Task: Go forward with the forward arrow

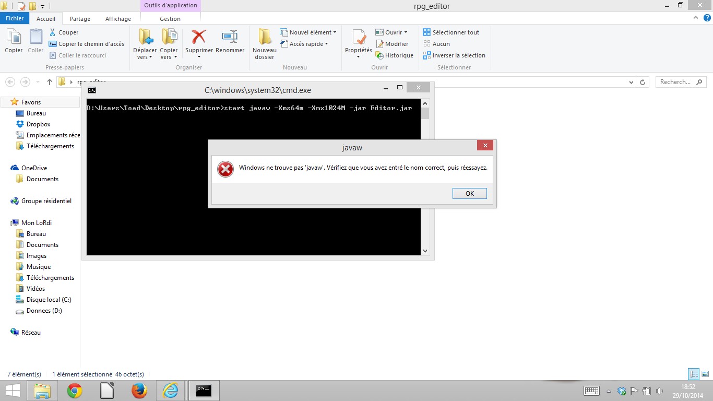Action: click(x=25, y=82)
